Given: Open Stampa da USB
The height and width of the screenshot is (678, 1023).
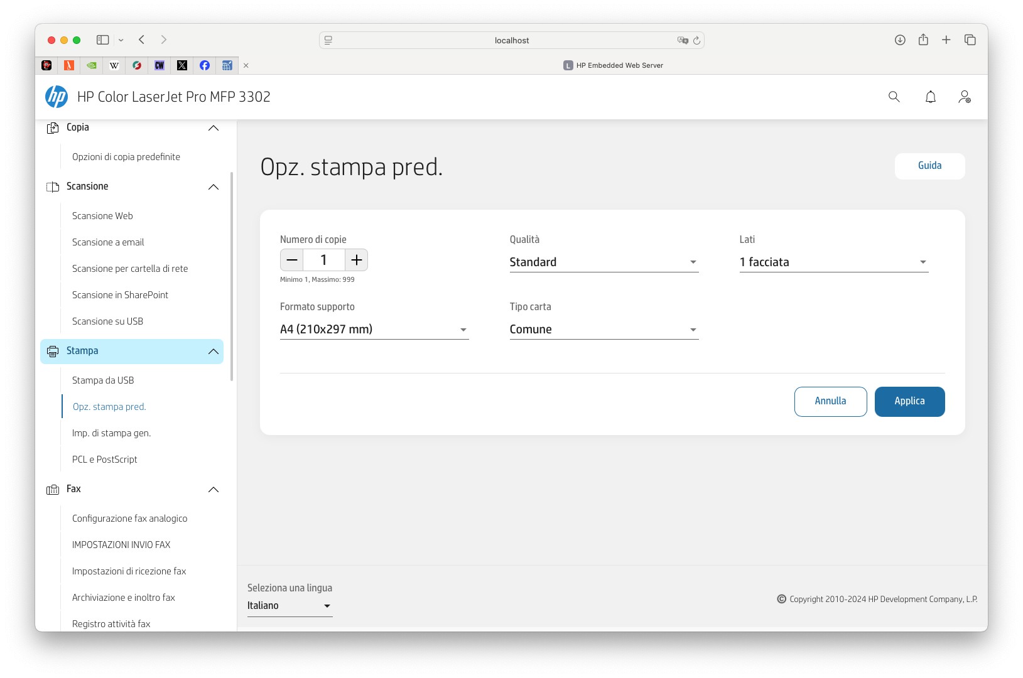Looking at the screenshot, I should point(103,380).
